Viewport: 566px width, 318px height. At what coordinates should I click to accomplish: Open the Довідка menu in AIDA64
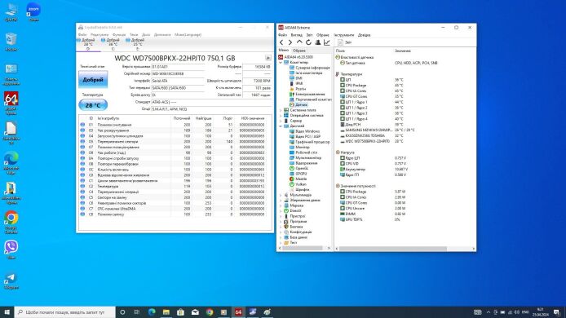(x=365, y=35)
